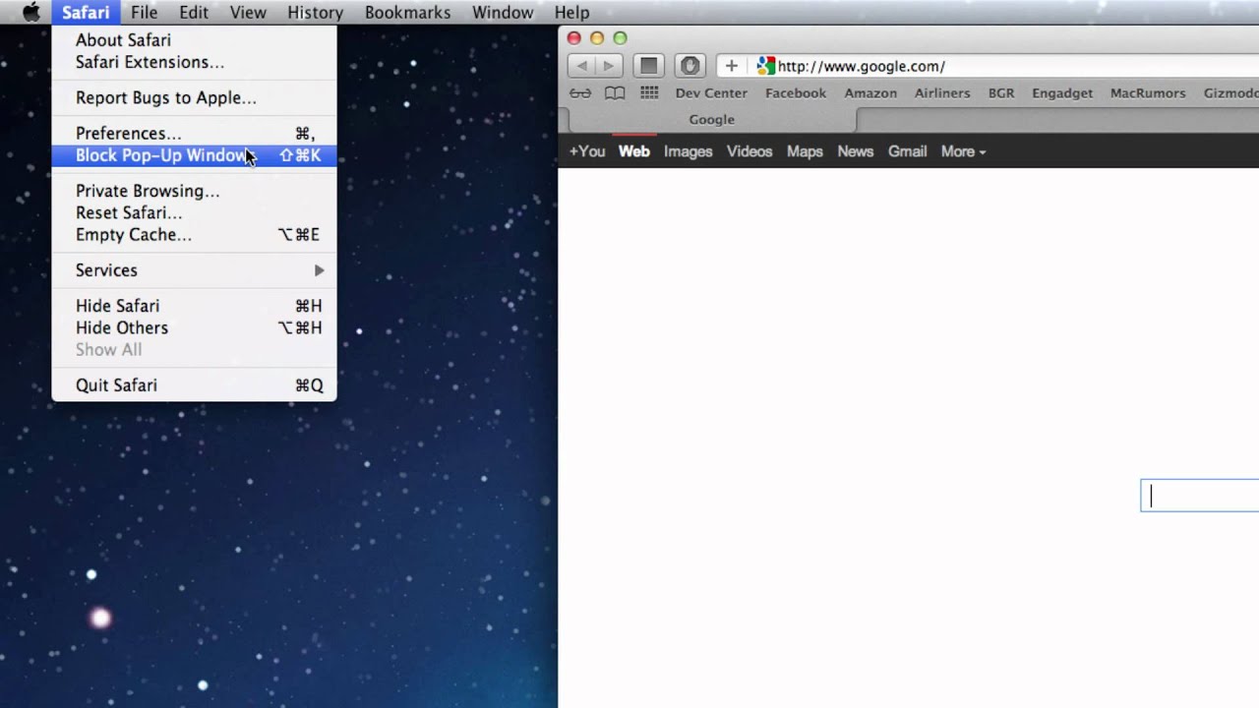The height and width of the screenshot is (708, 1259).
Task: Expand the Services submenu
Action: tap(194, 270)
